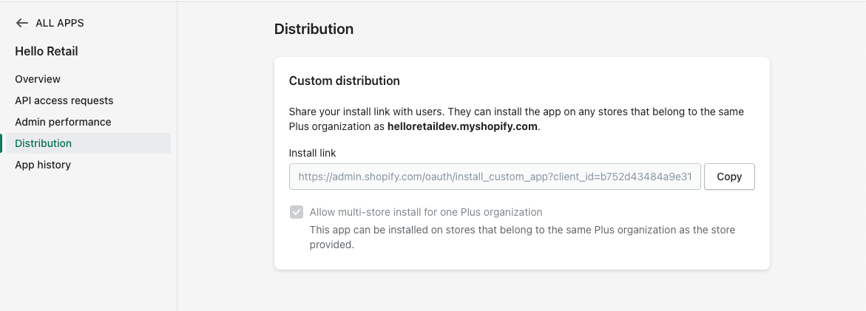
Task: Open the Admin performance section
Action: [x=63, y=122]
